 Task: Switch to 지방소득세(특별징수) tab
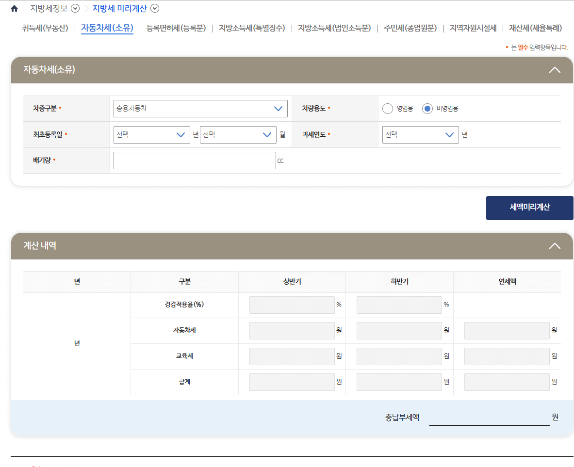252,28
